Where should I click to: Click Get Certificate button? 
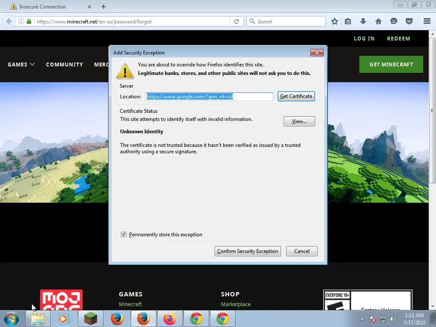pos(296,96)
